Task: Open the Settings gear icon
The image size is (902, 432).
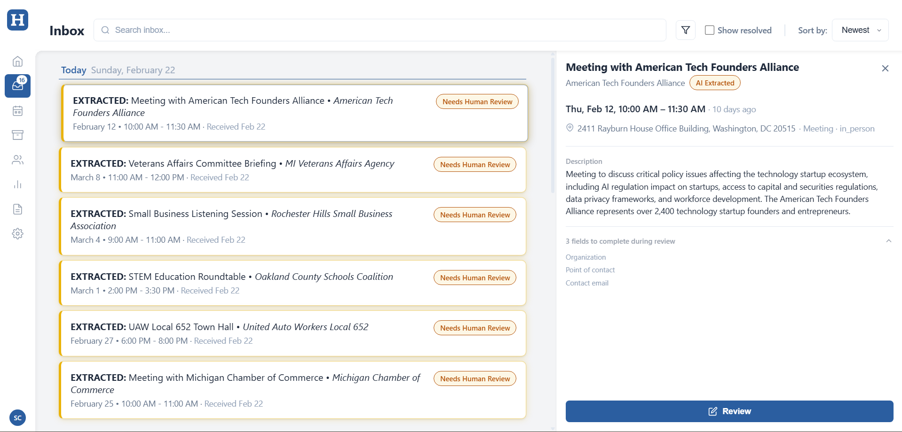Action: click(x=17, y=233)
